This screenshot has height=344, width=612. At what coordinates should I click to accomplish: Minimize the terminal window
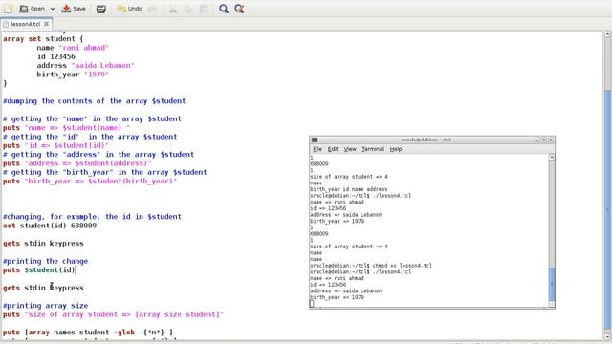click(537, 140)
